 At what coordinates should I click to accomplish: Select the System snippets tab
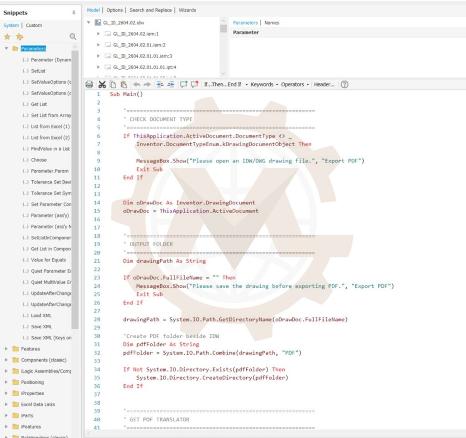[x=11, y=25]
